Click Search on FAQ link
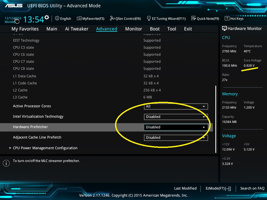 click(x=252, y=188)
